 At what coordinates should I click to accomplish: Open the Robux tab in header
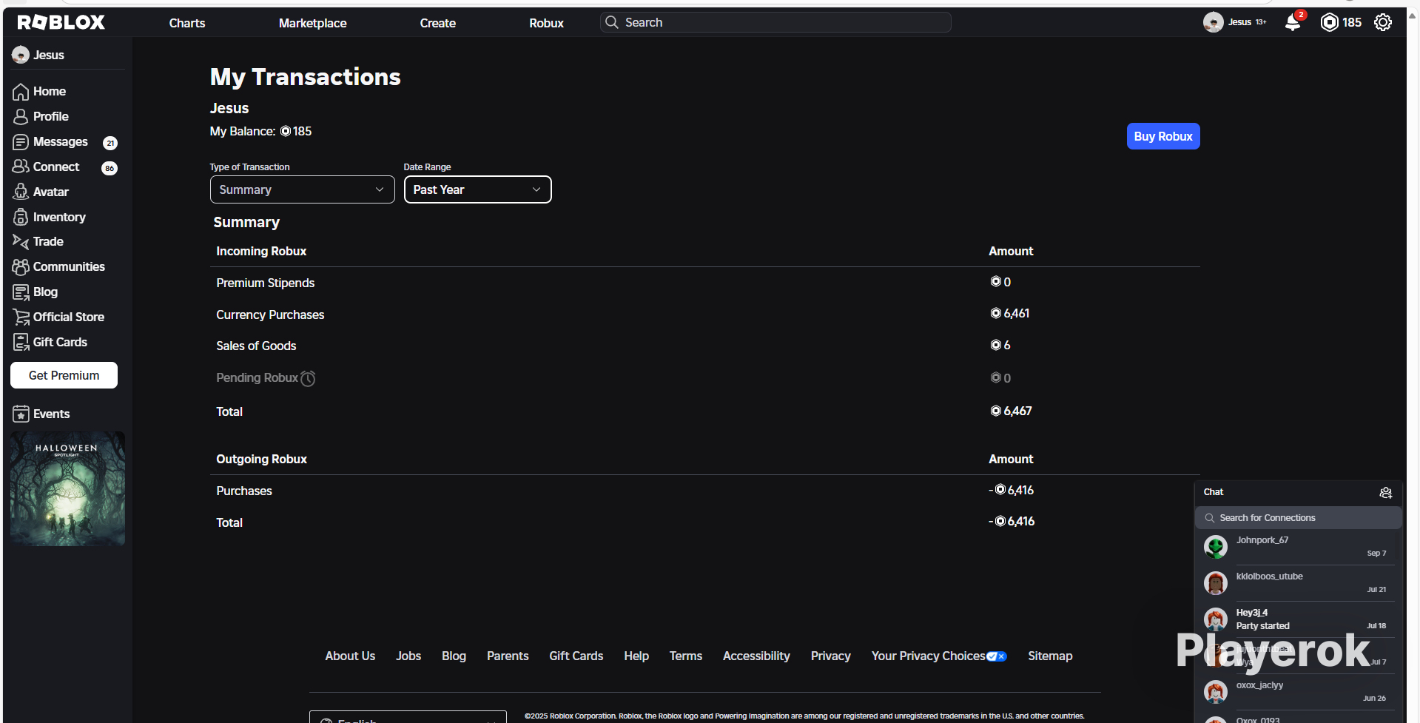click(x=546, y=23)
